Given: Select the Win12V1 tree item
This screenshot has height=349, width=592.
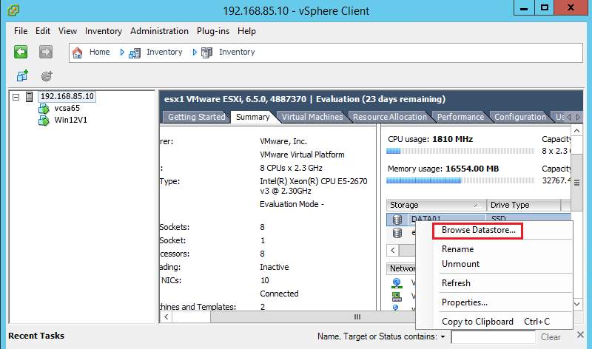Looking at the screenshot, I should pyautogui.click(x=70, y=120).
